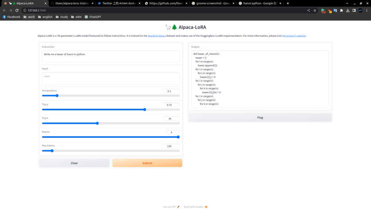Screen dimensions: 371x212
Task: Reload the page with refresh icon
Action: 17,11
